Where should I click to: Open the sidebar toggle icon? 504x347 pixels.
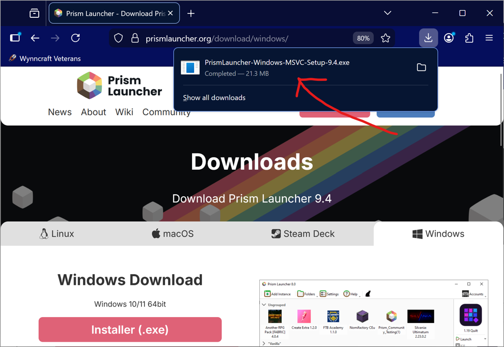(x=15, y=38)
